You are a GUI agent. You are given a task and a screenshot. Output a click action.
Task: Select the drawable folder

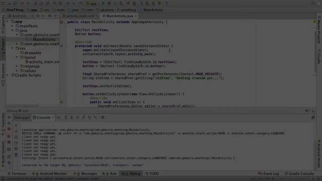(x=31, y=53)
